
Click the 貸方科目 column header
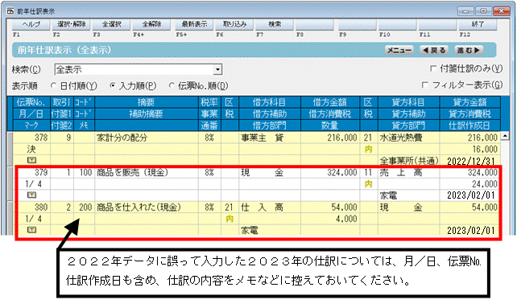pyautogui.click(x=408, y=102)
